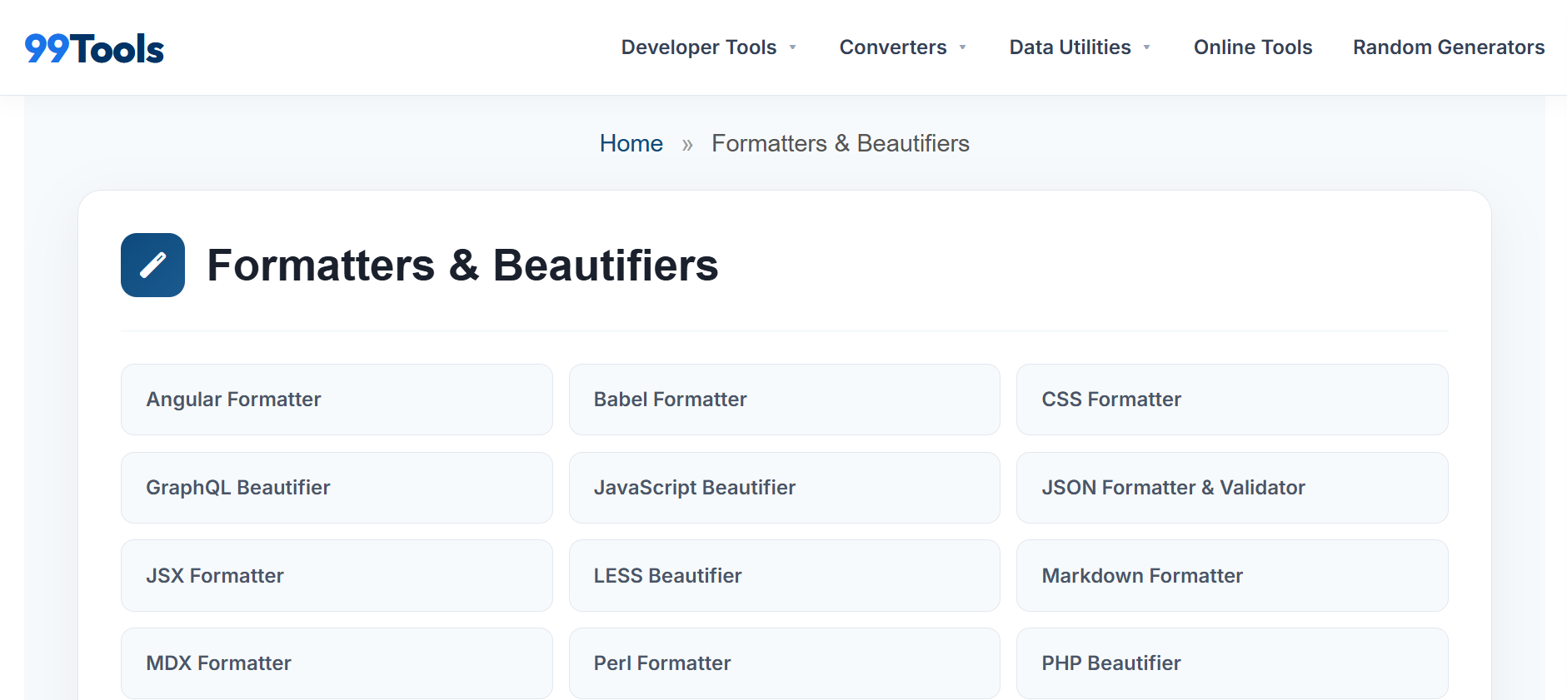The image size is (1567, 700).
Task: Select the CSS Formatter card
Action: click(x=1231, y=400)
